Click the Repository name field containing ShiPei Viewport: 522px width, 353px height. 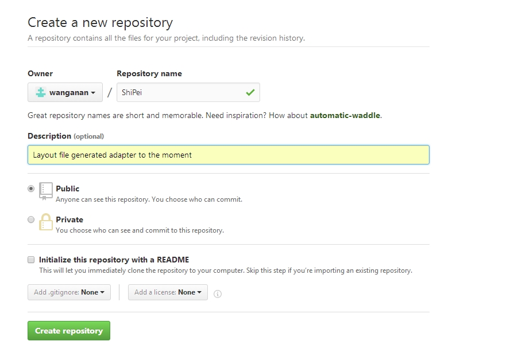[x=188, y=92]
